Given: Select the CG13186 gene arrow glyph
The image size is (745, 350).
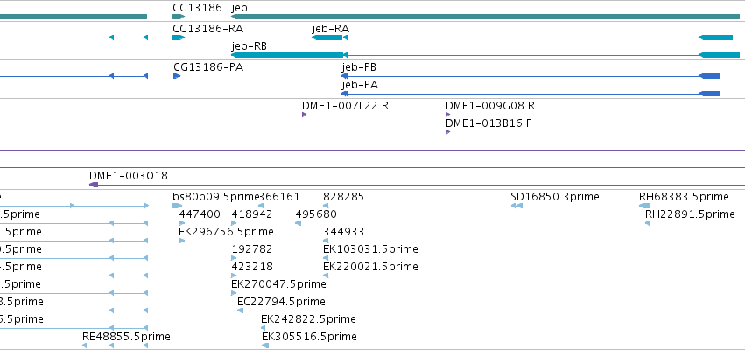Looking at the screenshot, I should tap(179, 17).
